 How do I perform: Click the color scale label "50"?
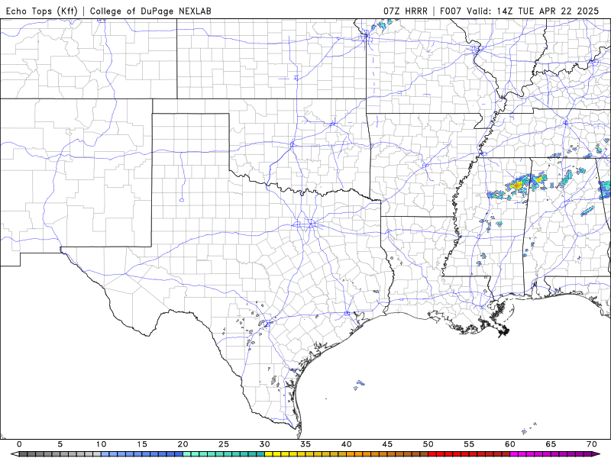pyautogui.click(x=428, y=444)
